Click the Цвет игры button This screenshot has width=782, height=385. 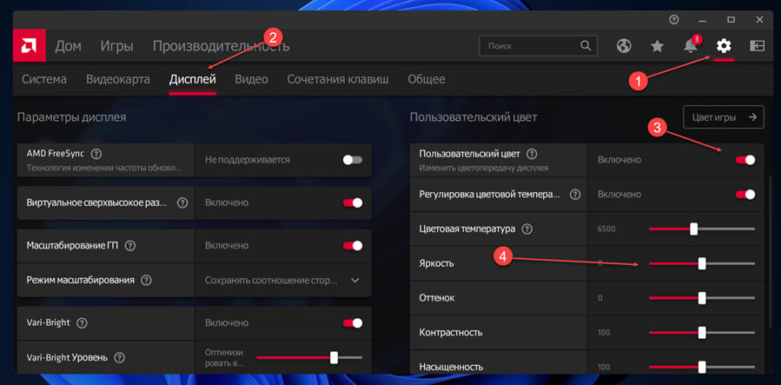[x=723, y=117]
